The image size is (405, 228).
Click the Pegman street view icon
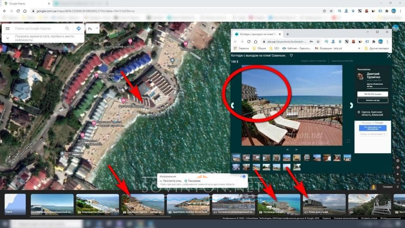pyautogui.click(x=373, y=187)
